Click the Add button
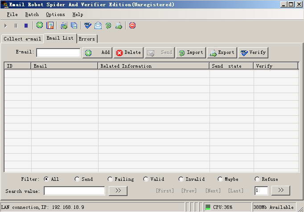Screen dimensions: 304x212 [97, 53]
